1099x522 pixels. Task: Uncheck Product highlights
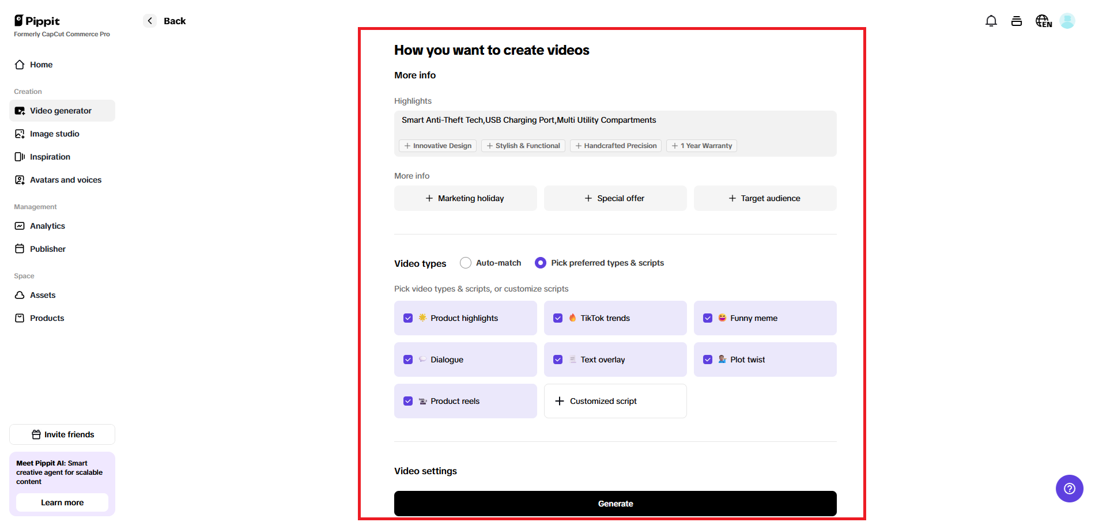click(408, 317)
